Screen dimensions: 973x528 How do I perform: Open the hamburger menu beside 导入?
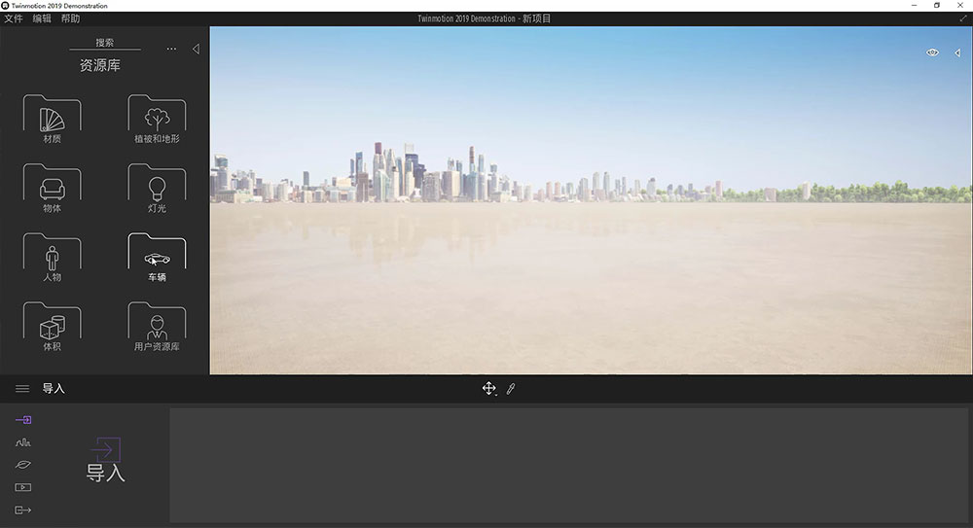click(x=22, y=389)
